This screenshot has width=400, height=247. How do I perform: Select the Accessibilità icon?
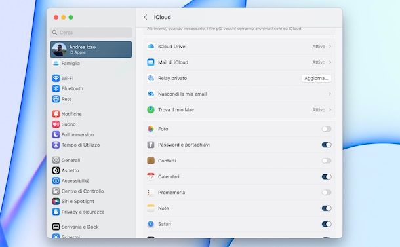click(56, 181)
